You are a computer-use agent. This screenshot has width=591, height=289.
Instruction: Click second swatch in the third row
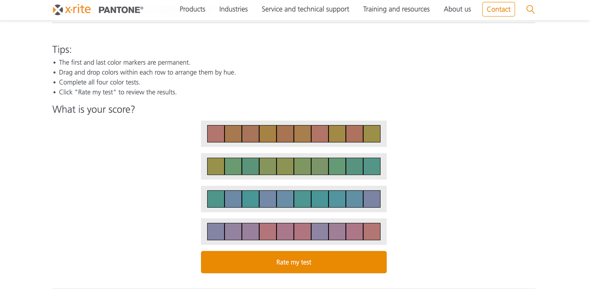[x=233, y=199]
